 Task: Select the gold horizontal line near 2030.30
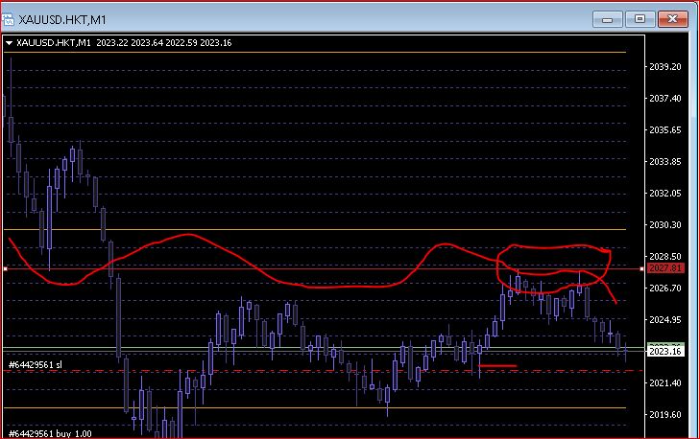coord(315,229)
